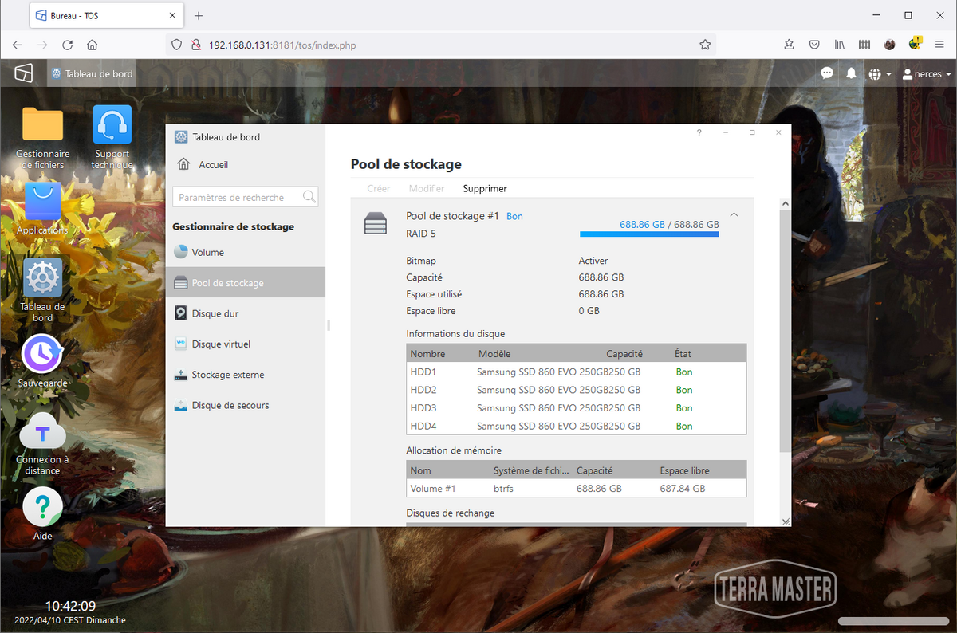Viewport: 957px width, 633px height.
Task: Open language globe menu
Action: [880, 73]
